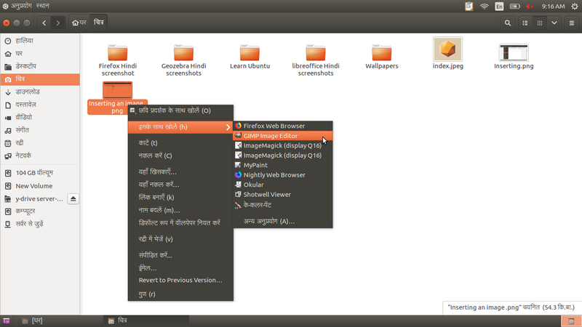Image resolution: width=582 pixels, height=327 pixels.
Task: Open कम्प्यूटर in the sidebar
Action: pos(40,211)
